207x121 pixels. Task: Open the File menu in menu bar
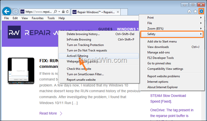pos(6,18)
